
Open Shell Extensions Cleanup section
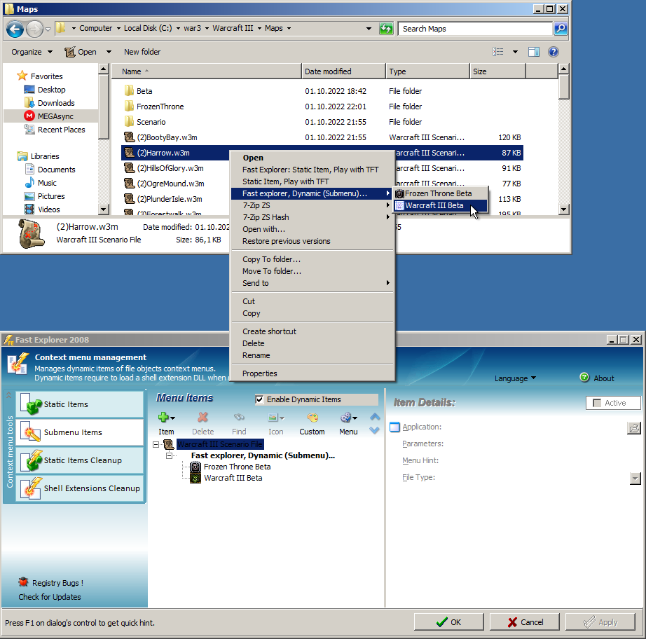tap(80, 488)
